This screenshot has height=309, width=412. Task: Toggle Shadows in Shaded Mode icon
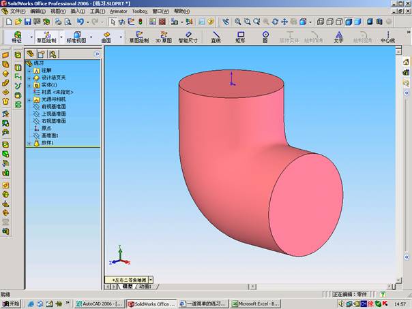(370, 22)
